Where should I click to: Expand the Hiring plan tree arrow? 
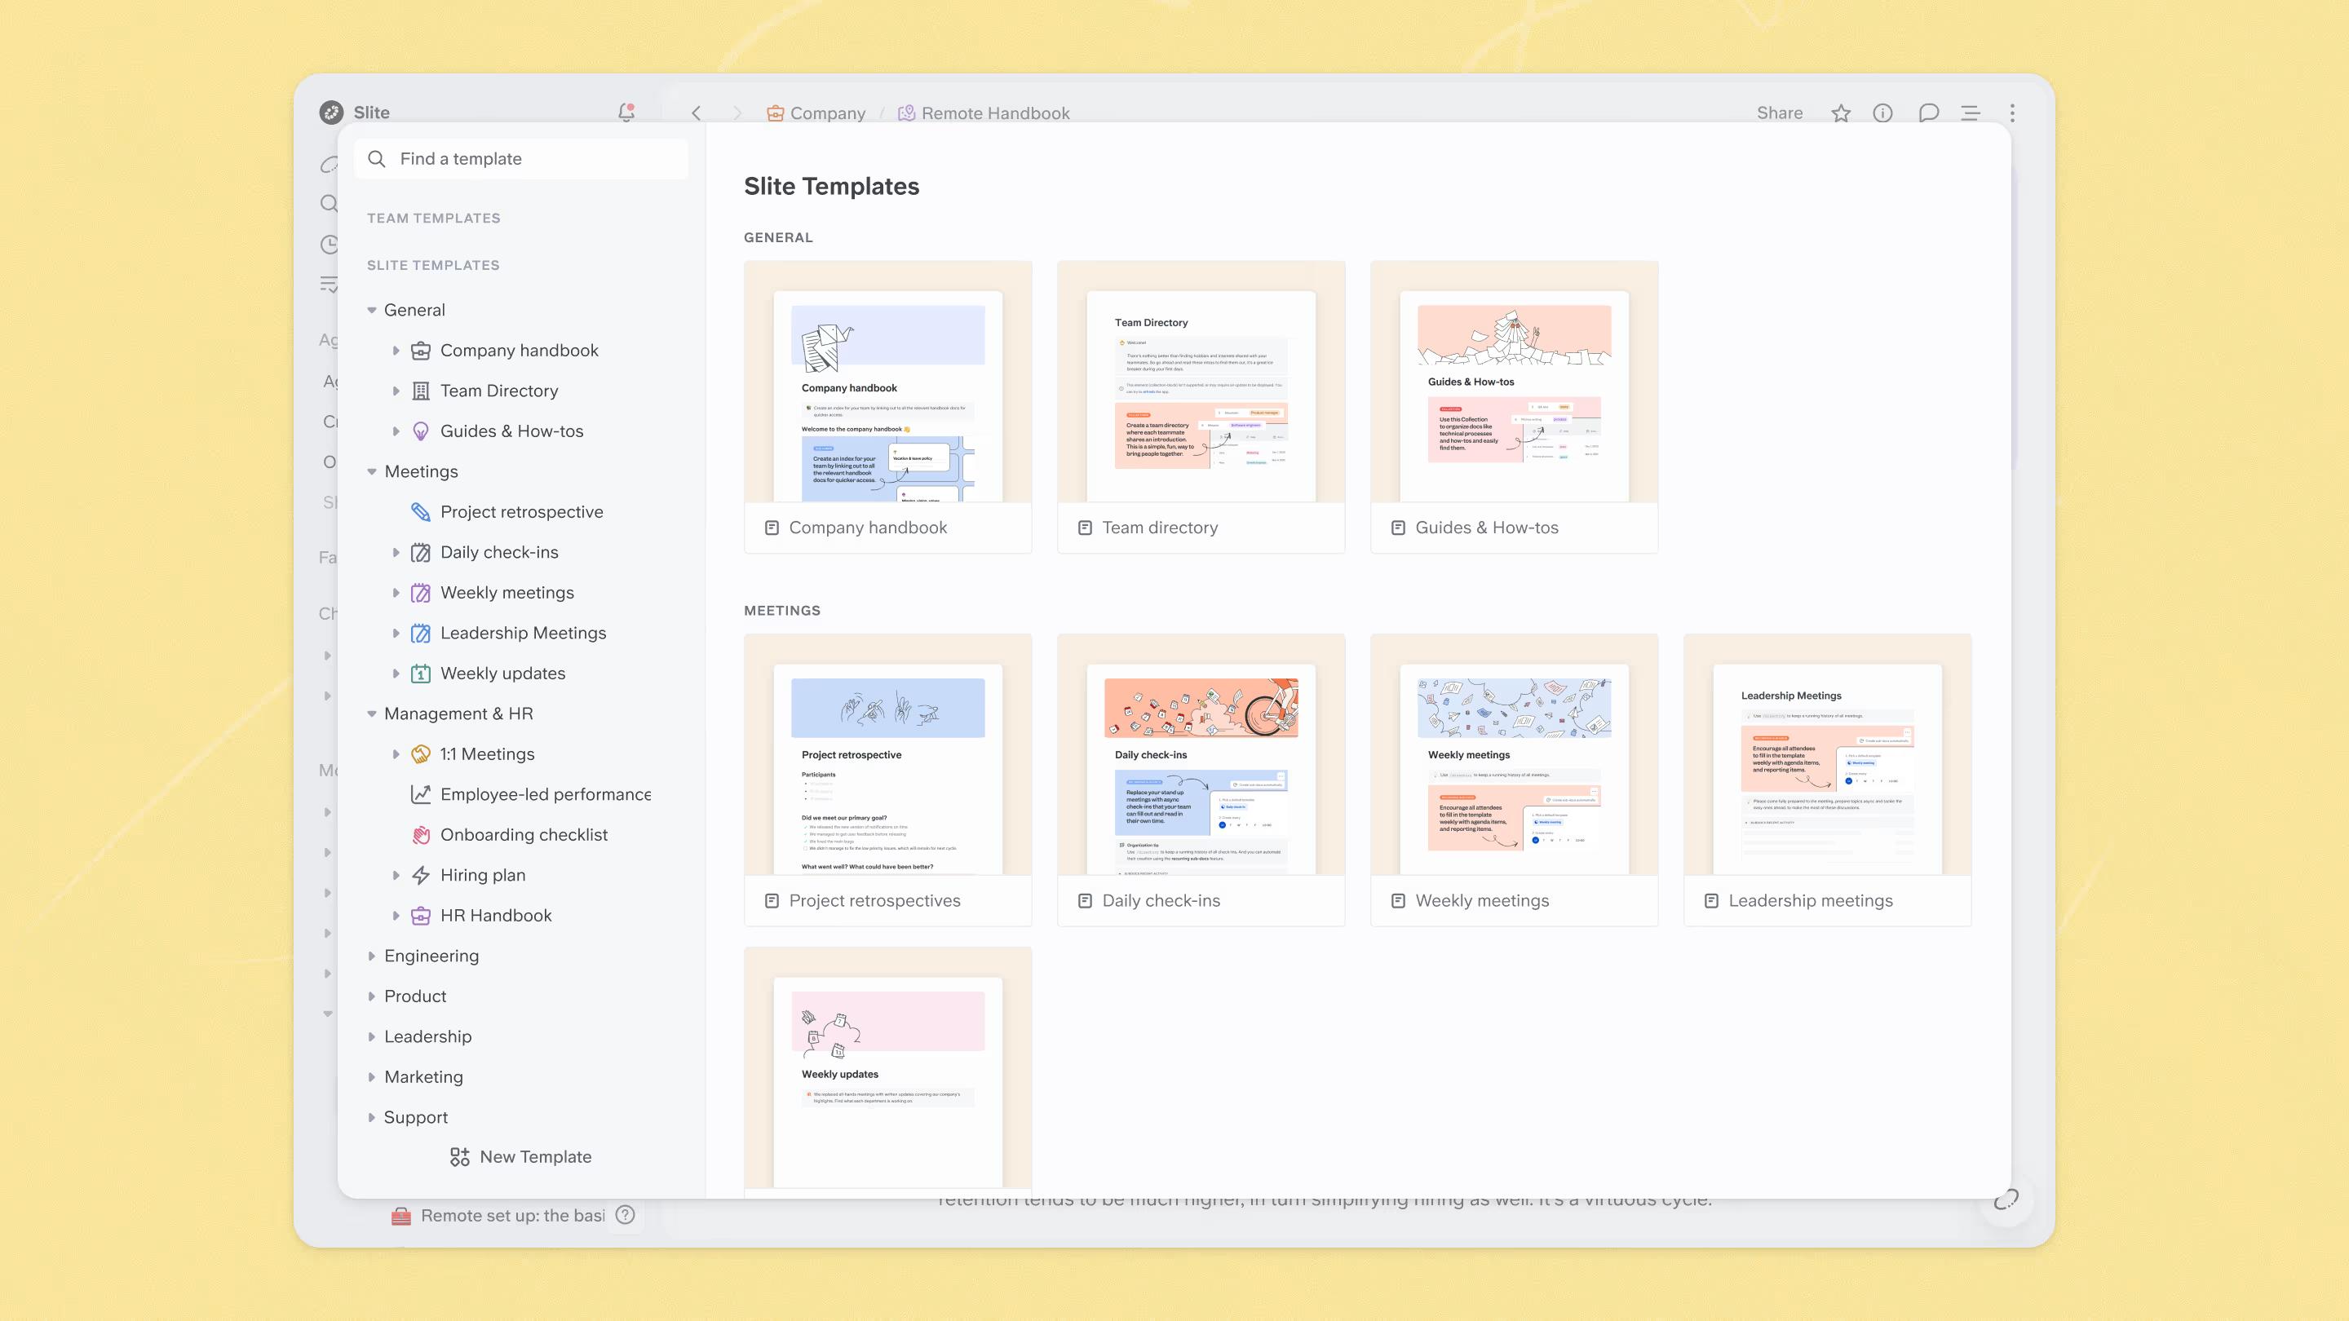click(396, 875)
